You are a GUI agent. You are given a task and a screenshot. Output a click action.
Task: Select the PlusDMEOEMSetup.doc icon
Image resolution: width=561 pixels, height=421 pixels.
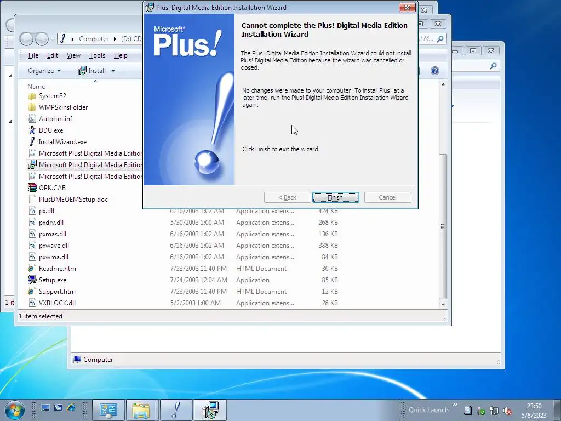click(x=32, y=200)
